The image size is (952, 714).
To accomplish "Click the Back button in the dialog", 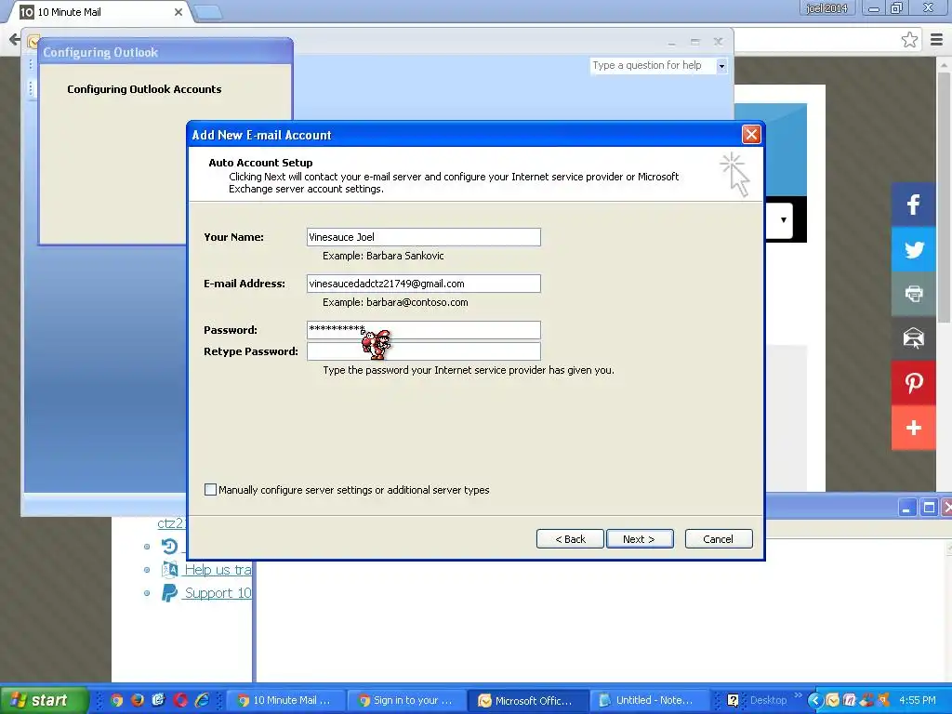I will (570, 539).
